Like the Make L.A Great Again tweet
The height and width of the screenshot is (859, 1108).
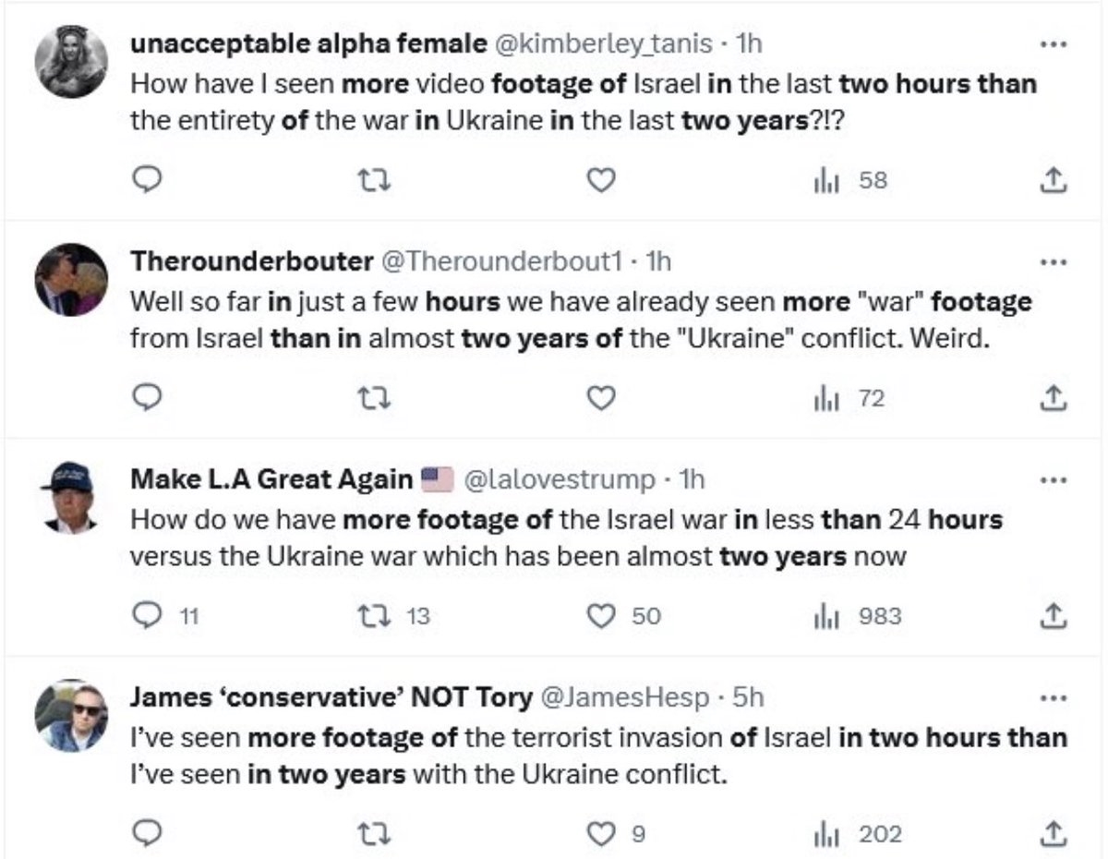point(602,616)
